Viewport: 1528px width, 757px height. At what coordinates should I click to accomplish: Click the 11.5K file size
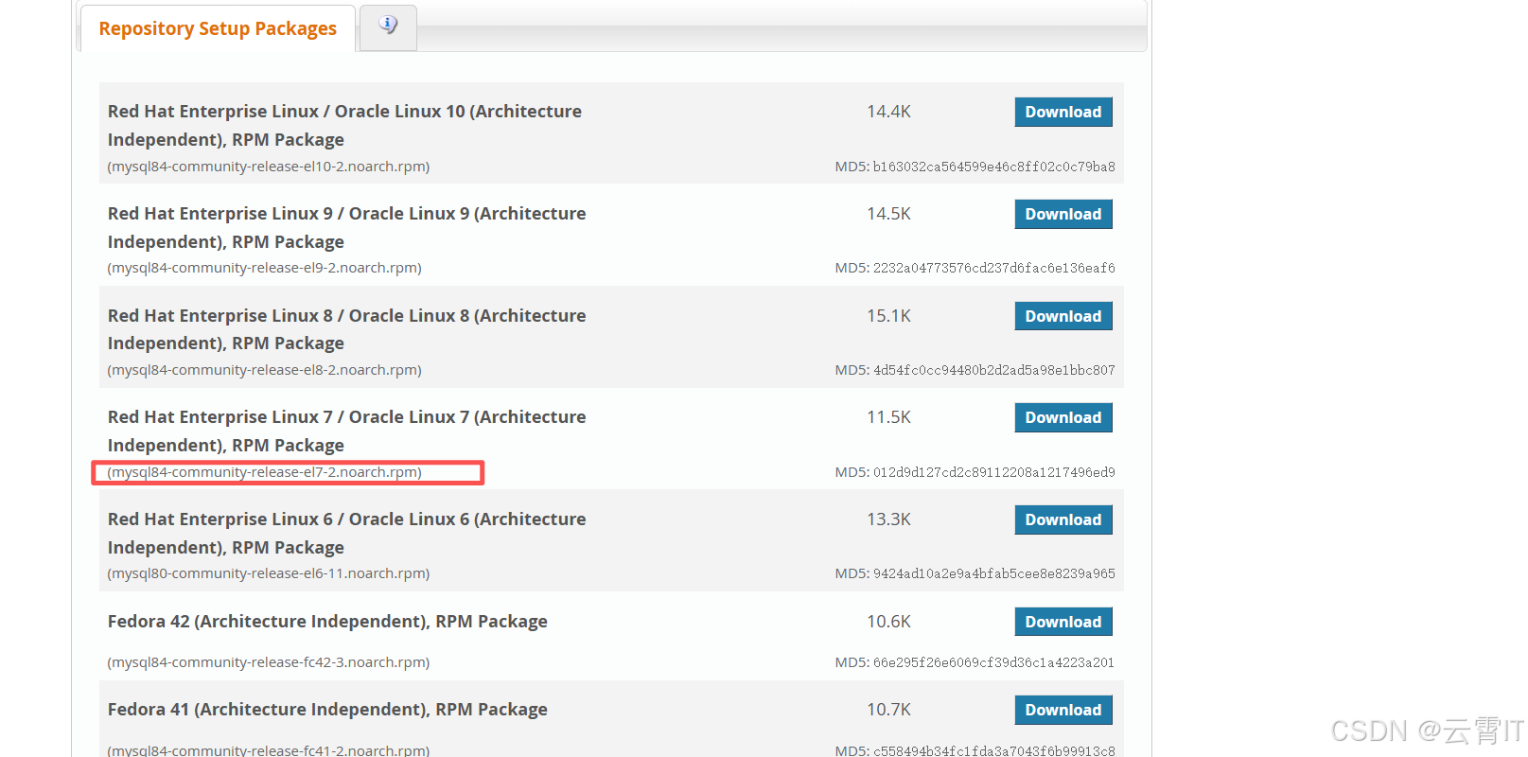click(x=888, y=417)
